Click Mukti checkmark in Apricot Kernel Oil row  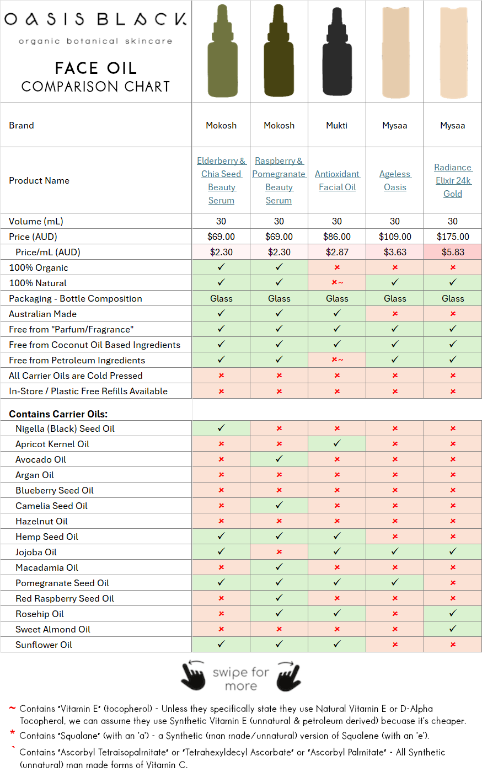point(337,443)
